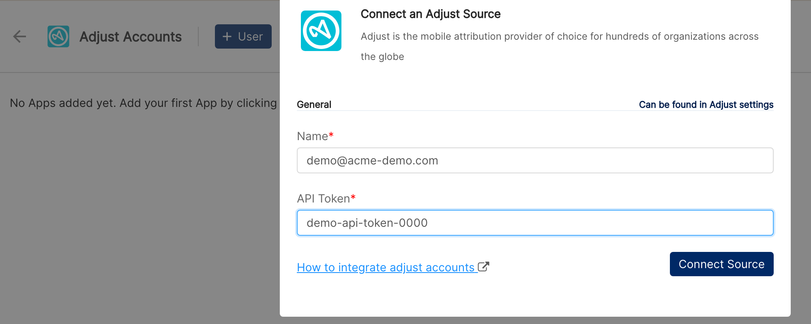Add a new user with the User button

tap(243, 36)
